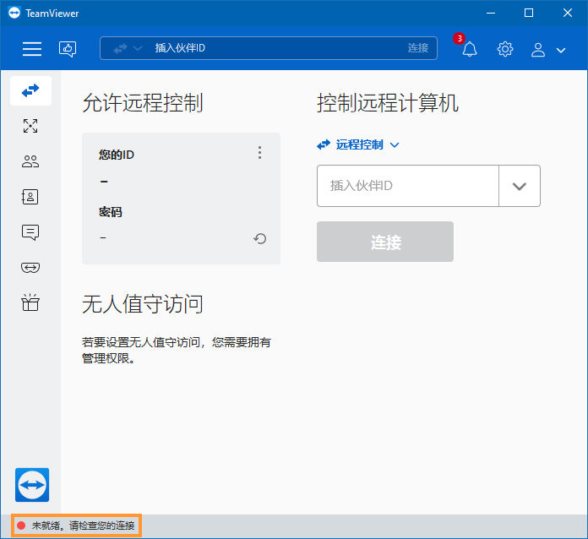Select the Remote Control sidebar arrows icon

[x=30, y=90]
